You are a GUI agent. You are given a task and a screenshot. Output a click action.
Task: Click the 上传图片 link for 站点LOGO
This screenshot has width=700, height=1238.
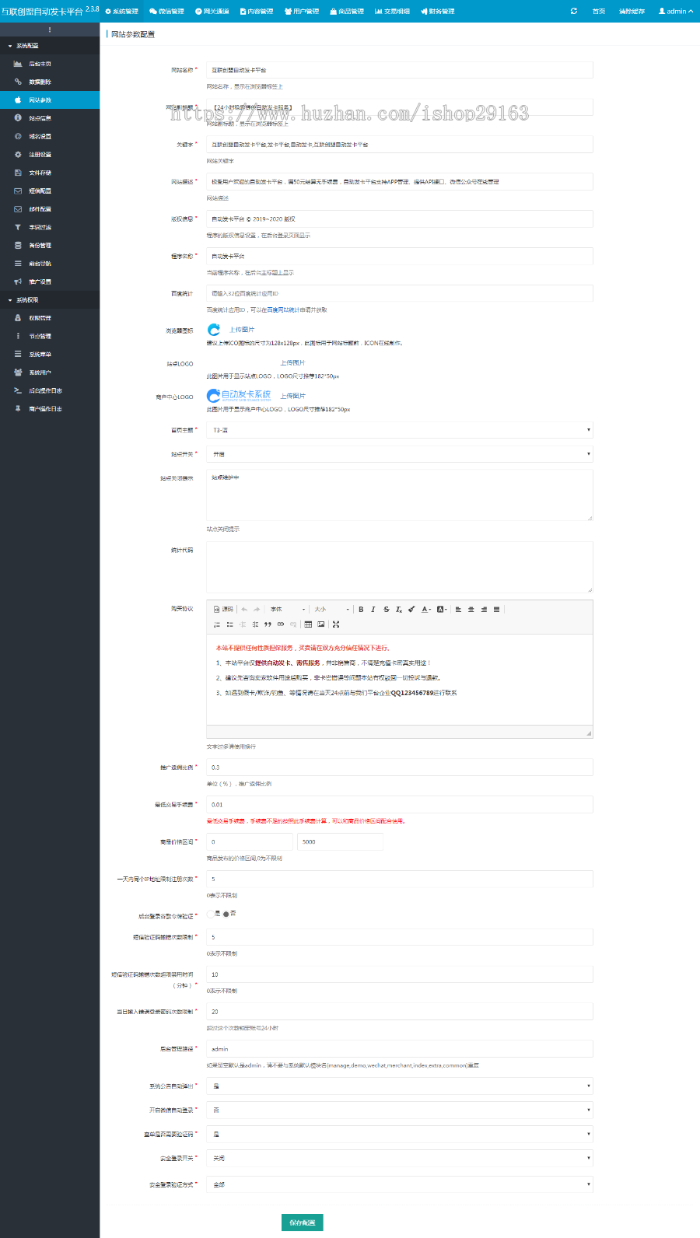(x=292, y=363)
